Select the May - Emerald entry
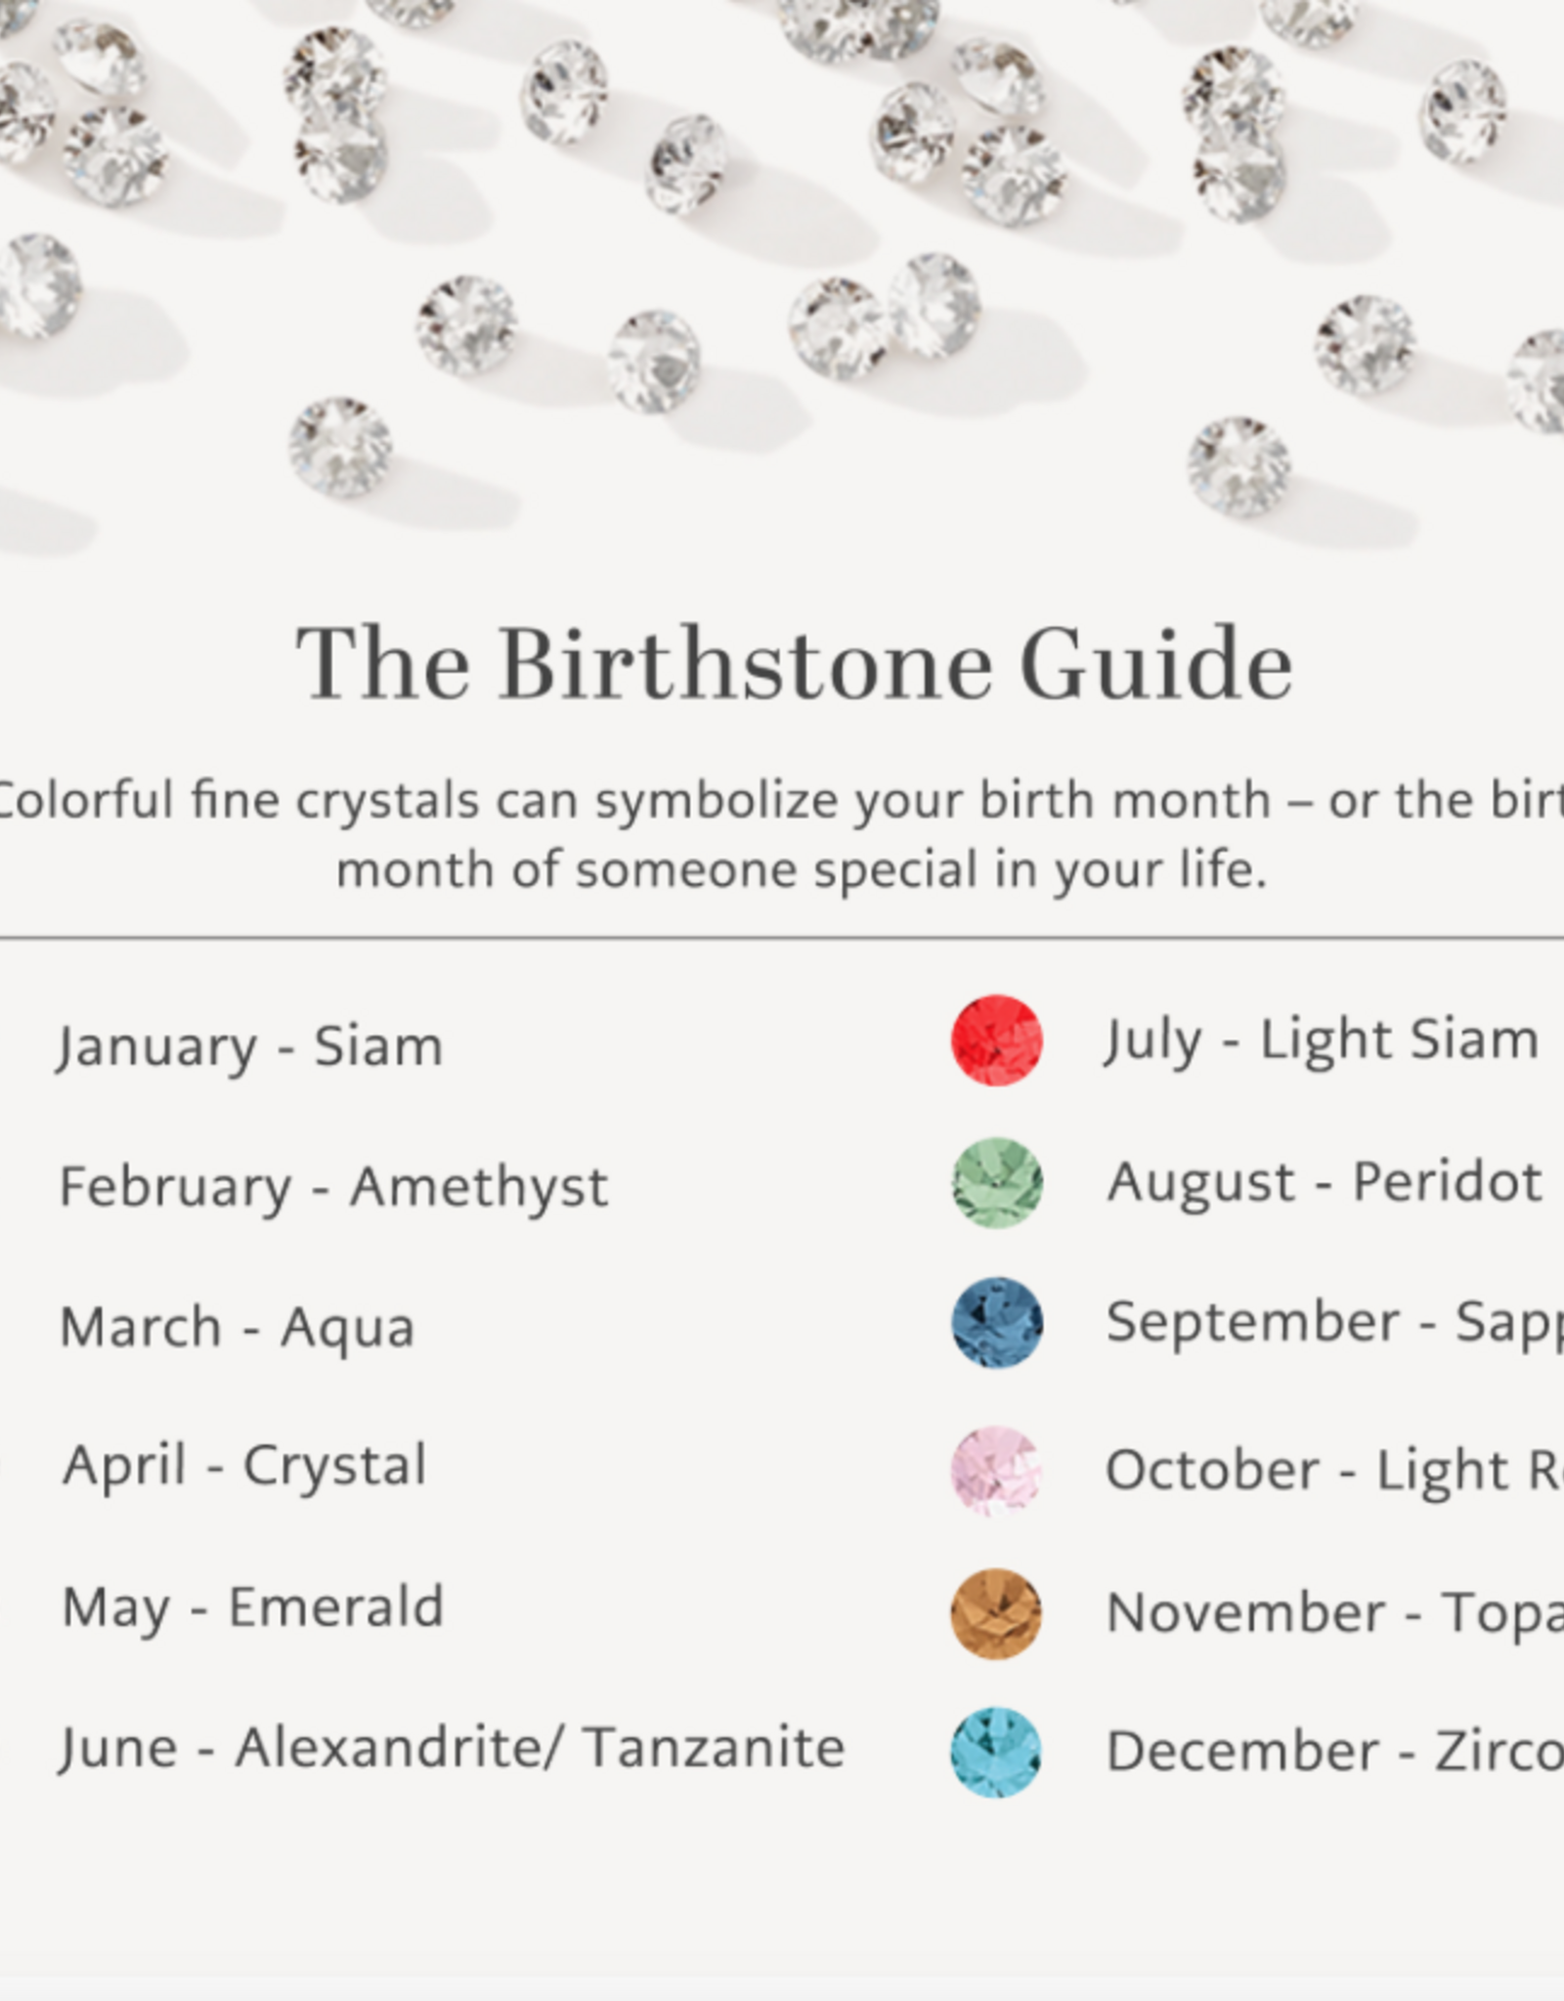This screenshot has height=2001, width=1564. [252, 1607]
